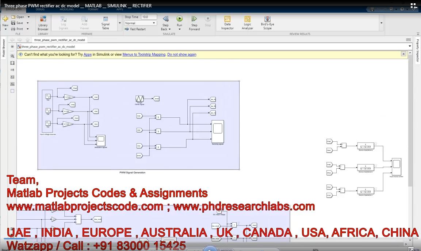This screenshot has height=251, width=421.
Task: Expand the Review Results gallery arrow
Action: (x=381, y=23)
